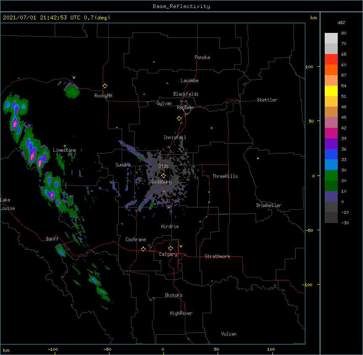Click the dBZ legend heading
This screenshot has width=363, height=355.
(x=341, y=22)
